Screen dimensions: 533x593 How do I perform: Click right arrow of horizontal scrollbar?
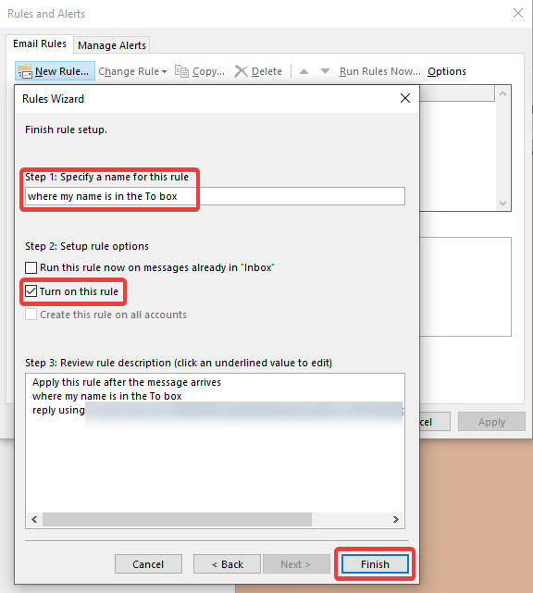click(396, 519)
